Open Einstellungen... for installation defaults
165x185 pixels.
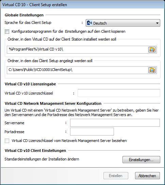(x=141, y=160)
